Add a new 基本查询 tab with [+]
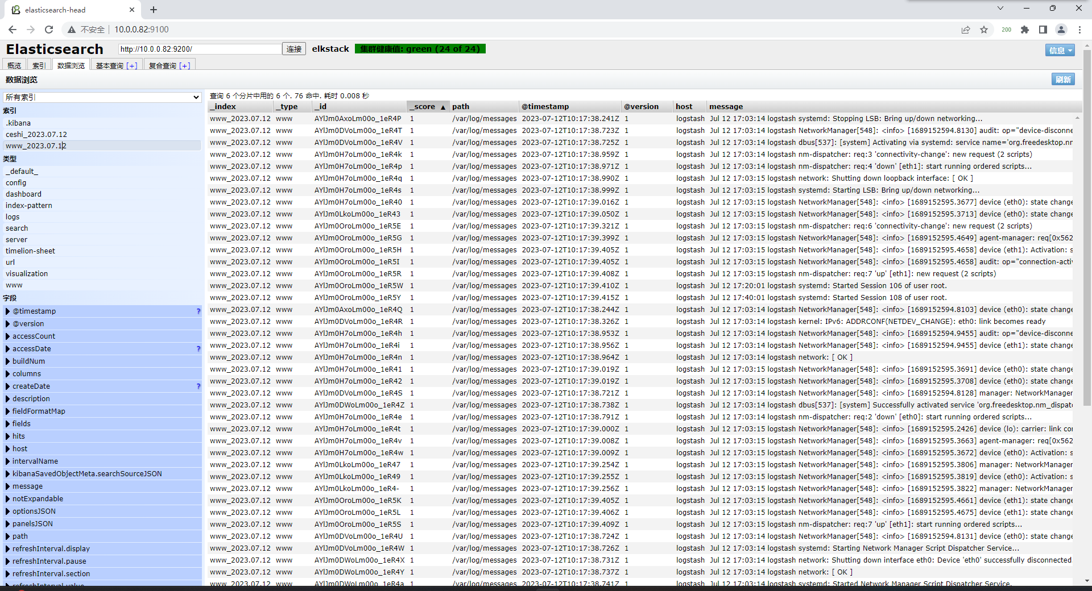 click(132, 65)
